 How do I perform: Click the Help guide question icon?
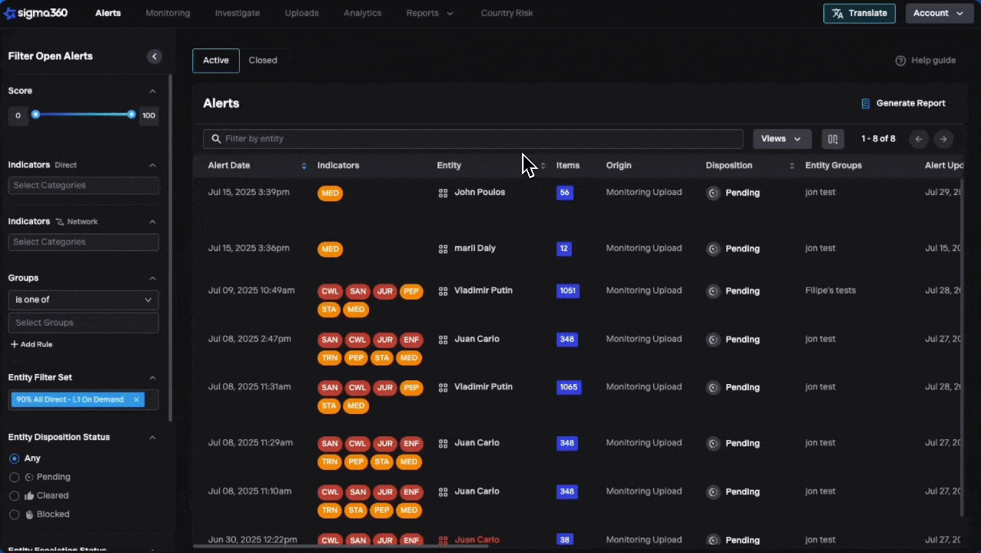[900, 61]
